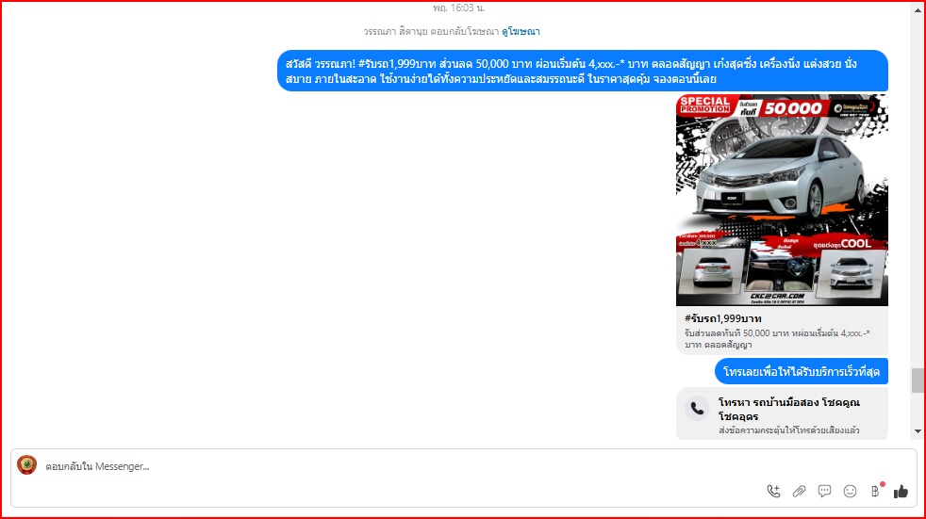Send a thumbs-up like
The image size is (926, 519).
tap(901, 491)
